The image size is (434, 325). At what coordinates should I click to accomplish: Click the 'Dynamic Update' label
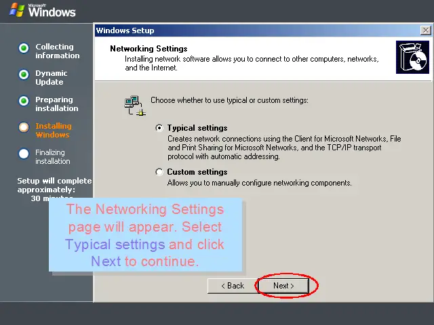52,78
